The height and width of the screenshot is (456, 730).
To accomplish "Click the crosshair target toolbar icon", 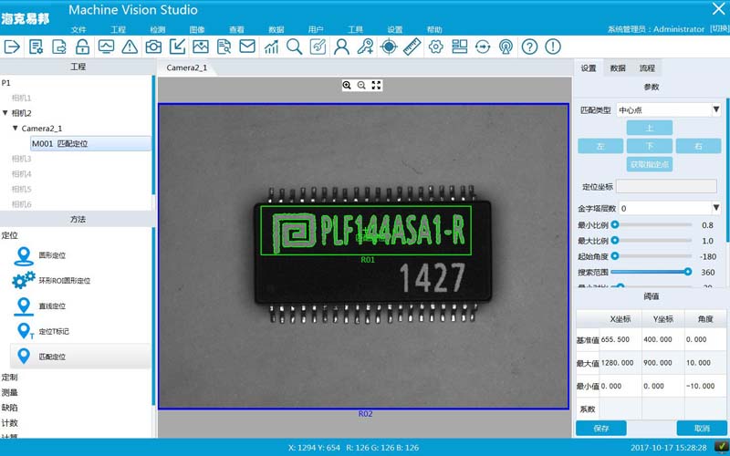I will [x=389, y=47].
